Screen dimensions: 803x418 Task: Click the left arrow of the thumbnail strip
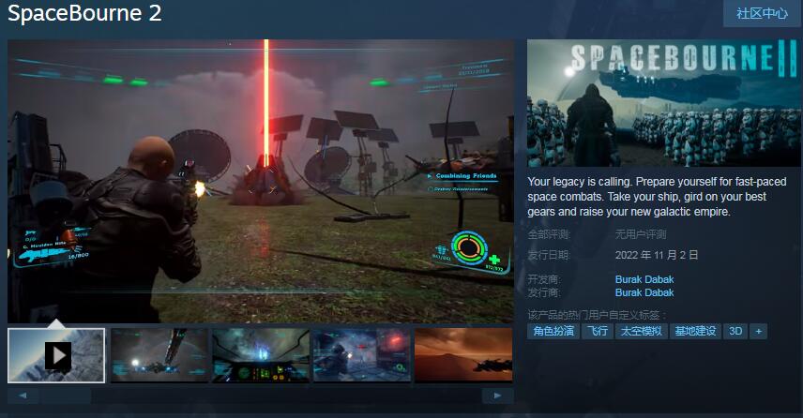(23, 396)
